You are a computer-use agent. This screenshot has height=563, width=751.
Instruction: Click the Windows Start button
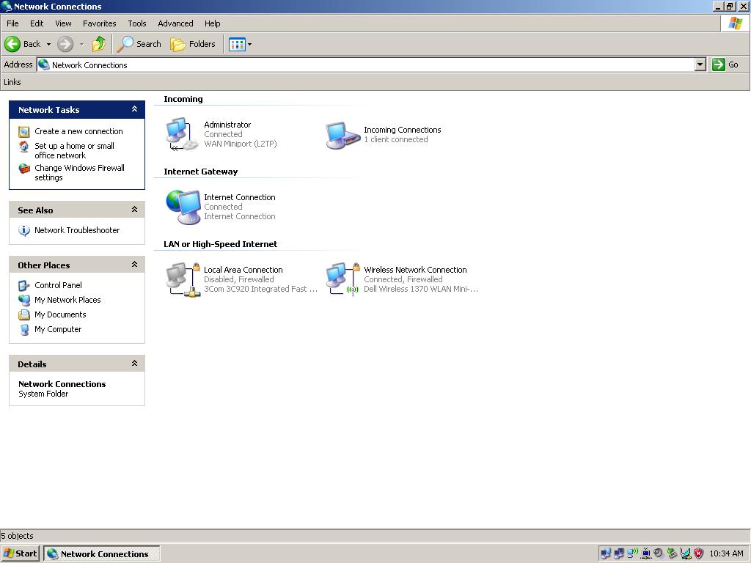[21, 553]
